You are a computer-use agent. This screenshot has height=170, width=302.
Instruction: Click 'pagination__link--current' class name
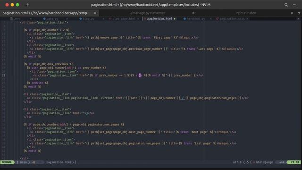click(x=92, y=98)
